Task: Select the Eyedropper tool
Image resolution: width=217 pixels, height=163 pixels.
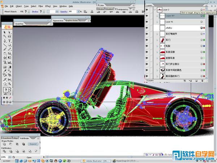Action: 5,71
